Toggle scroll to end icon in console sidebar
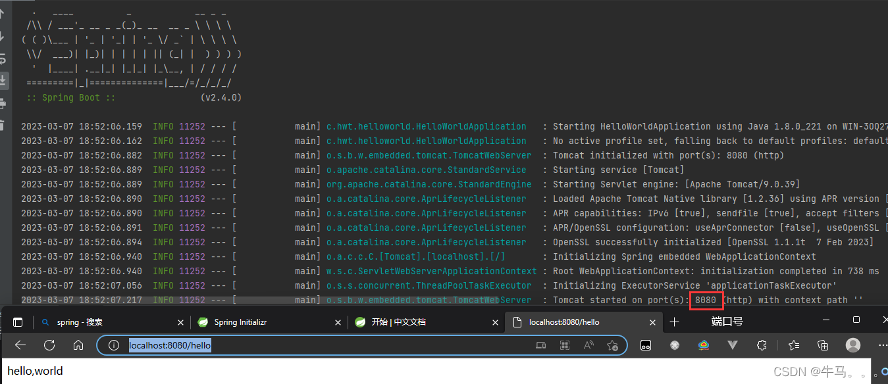The width and height of the screenshot is (888, 384). point(3,80)
